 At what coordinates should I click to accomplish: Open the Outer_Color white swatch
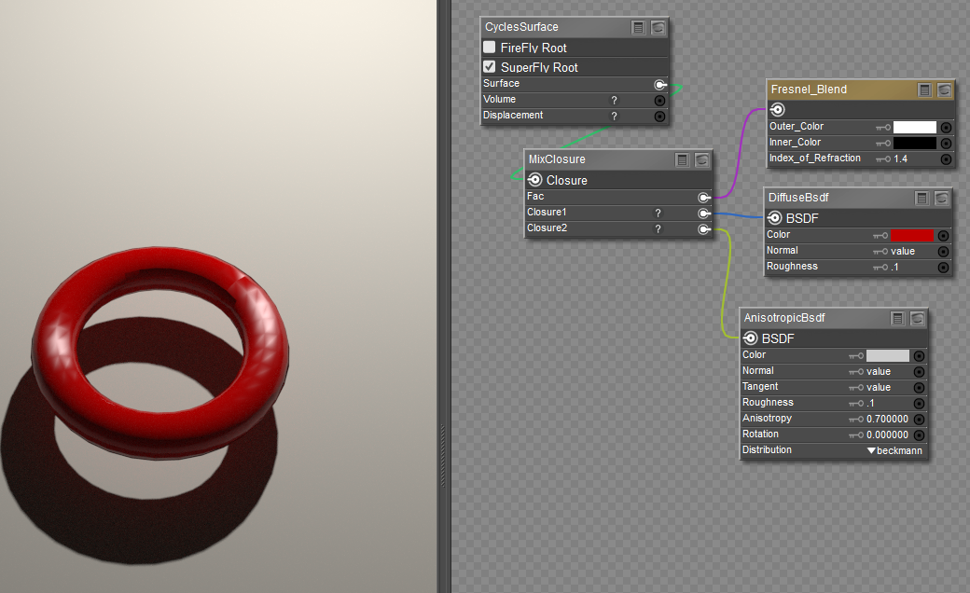(915, 128)
